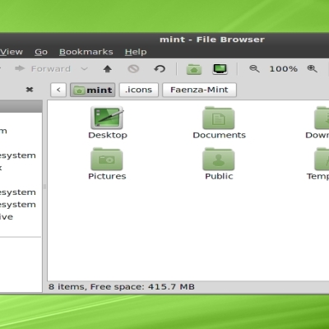Select the Templates folder icon

322,159
